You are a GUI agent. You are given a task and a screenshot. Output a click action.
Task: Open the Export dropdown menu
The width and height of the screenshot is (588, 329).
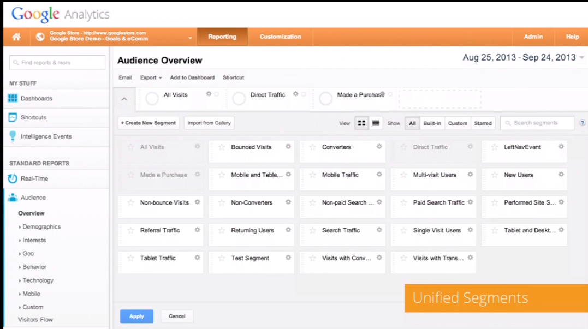(151, 77)
